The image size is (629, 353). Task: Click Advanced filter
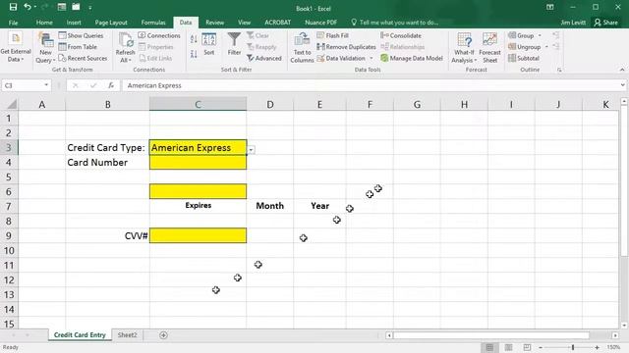(264, 58)
